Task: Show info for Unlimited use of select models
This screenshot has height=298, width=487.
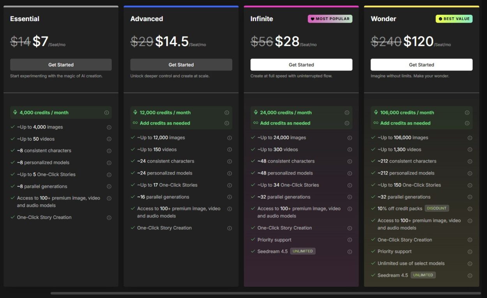Action: coord(470,264)
